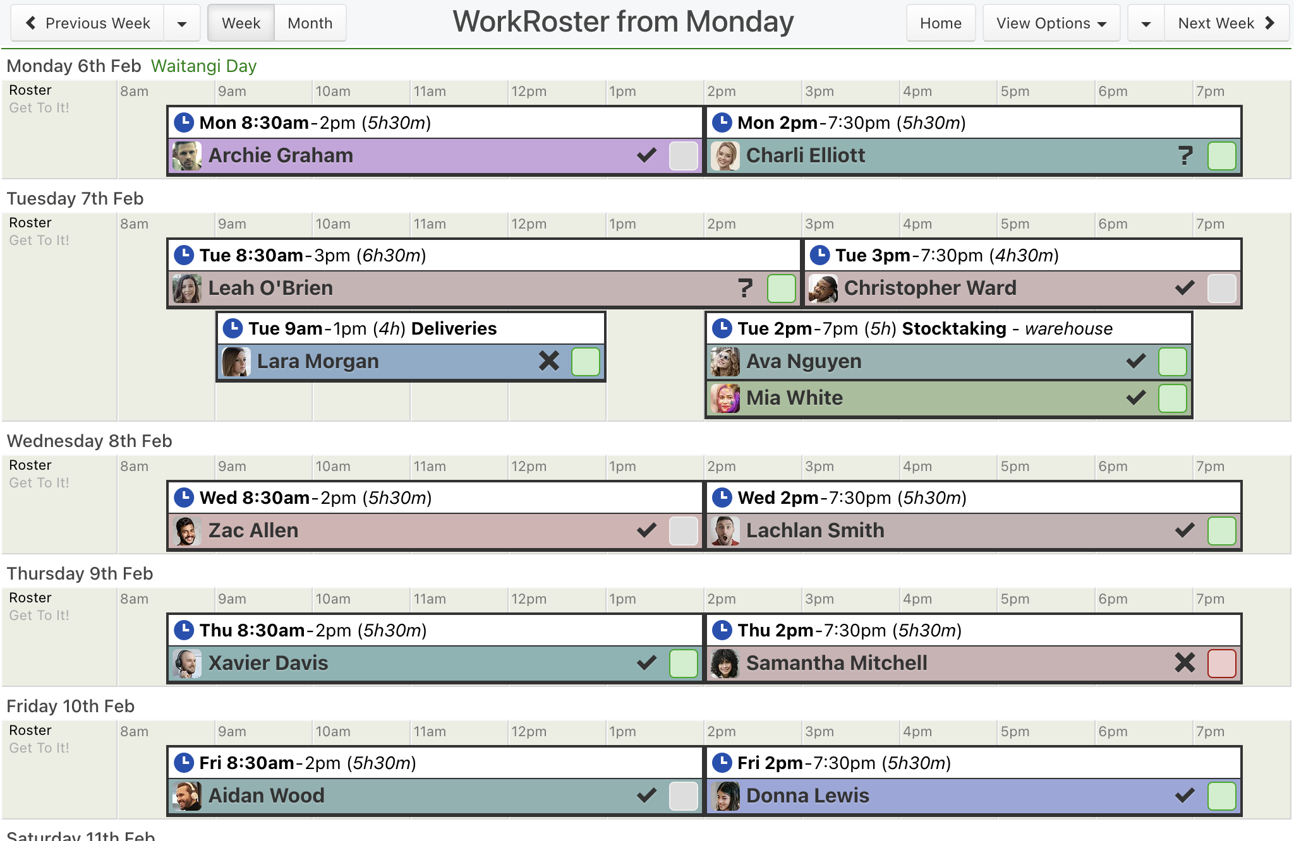Click the X mark on Samantha Mitchell's shift
This screenshot has height=841, width=1294.
pyautogui.click(x=1185, y=663)
